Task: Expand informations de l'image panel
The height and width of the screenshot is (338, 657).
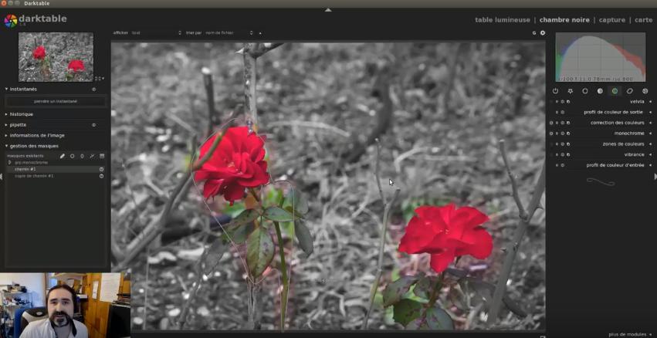Action: pyautogui.click(x=6, y=135)
